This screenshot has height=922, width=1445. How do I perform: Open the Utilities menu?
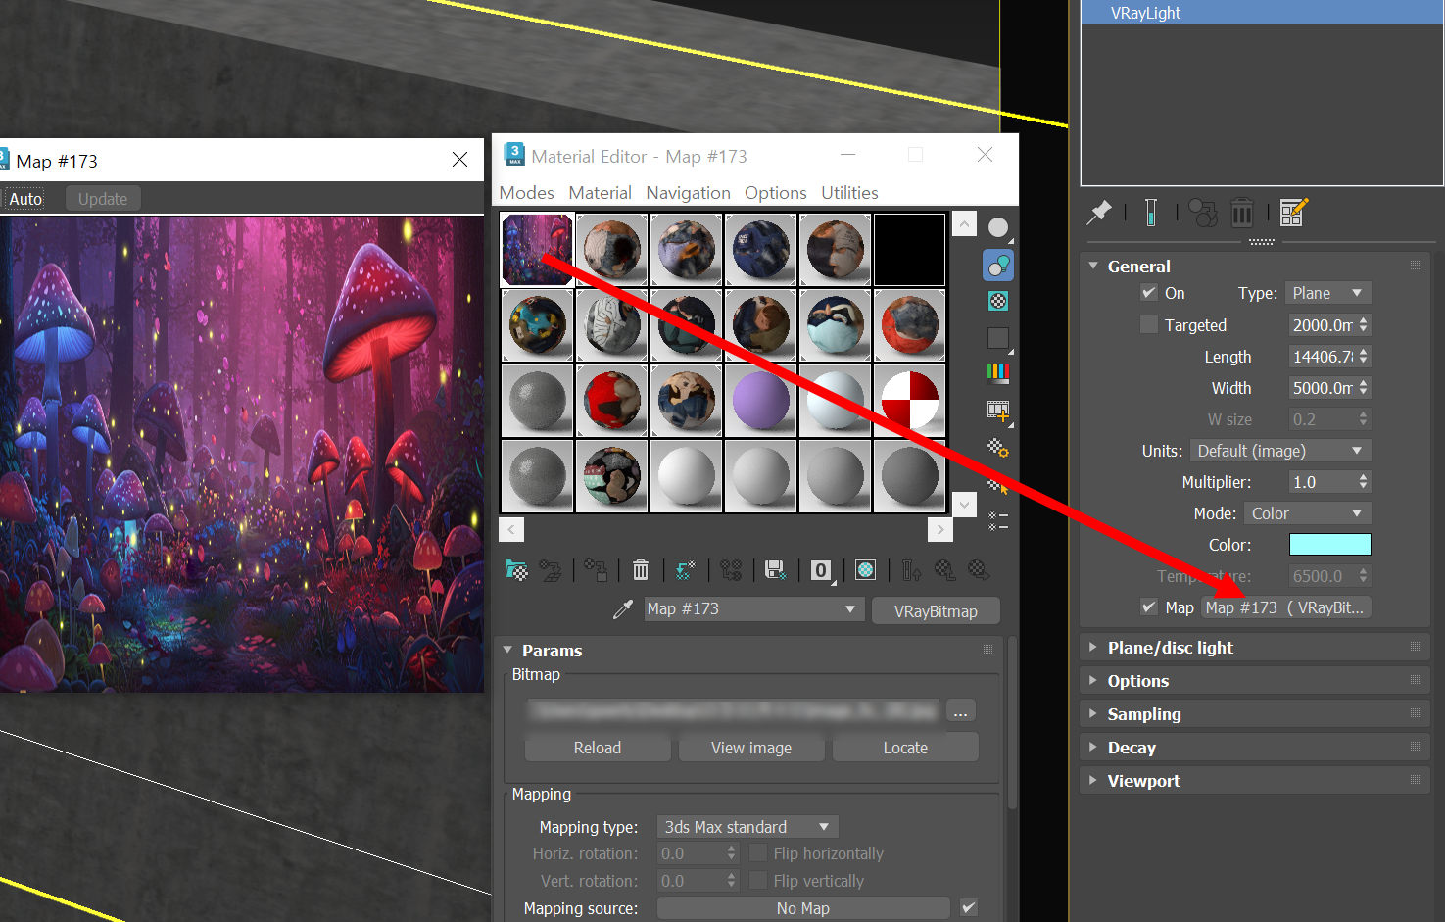[849, 193]
